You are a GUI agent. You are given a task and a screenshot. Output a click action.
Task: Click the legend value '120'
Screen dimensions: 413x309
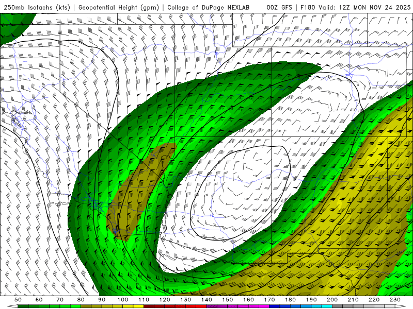click(165, 300)
